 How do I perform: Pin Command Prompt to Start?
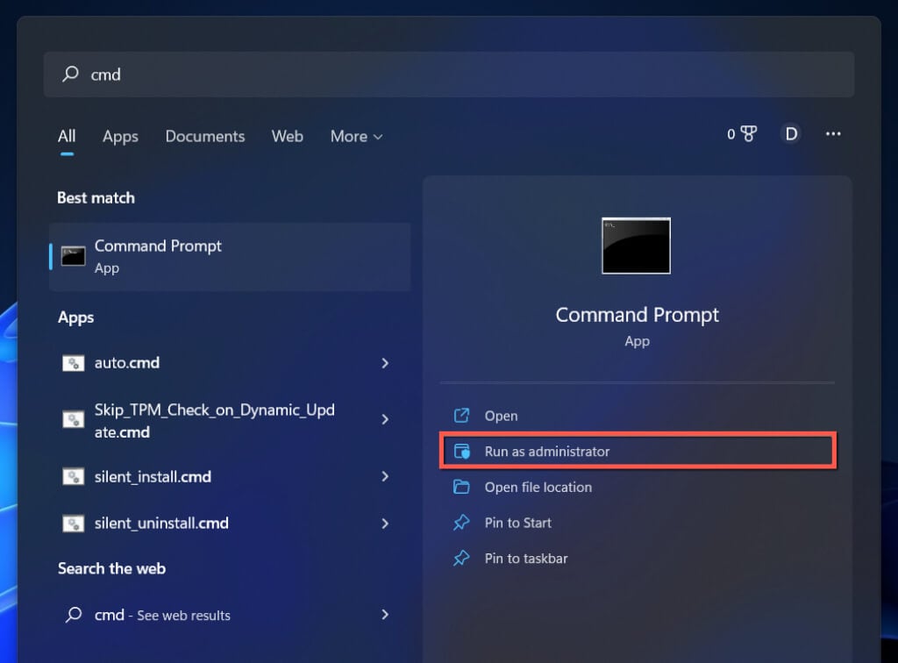[x=517, y=523]
